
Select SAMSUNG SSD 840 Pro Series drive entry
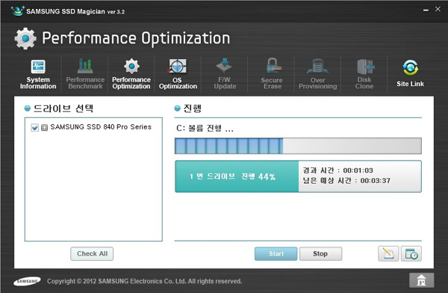[x=101, y=127]
